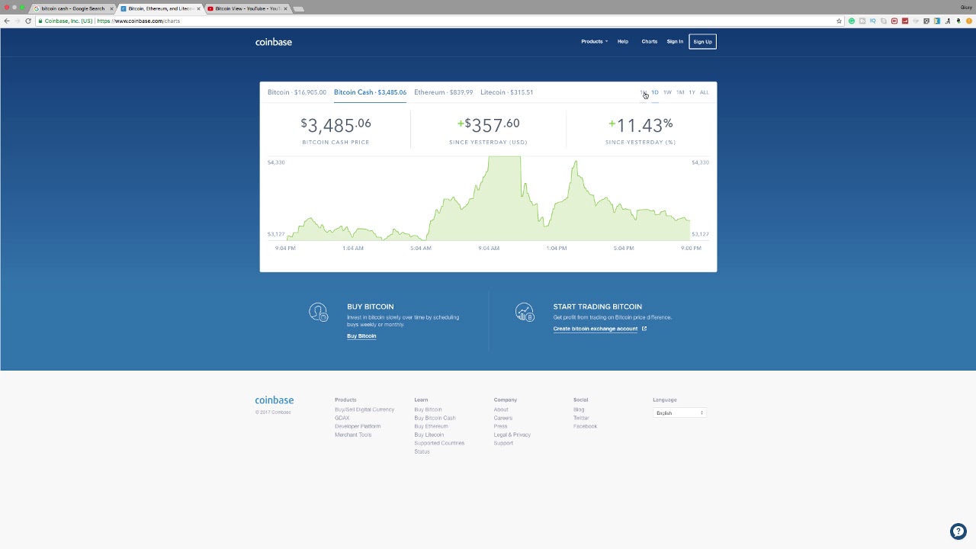The height and width of the screenshot is (549, 976).
Task: Click the browser forward arrow
Action: click(x=18, y=21)
